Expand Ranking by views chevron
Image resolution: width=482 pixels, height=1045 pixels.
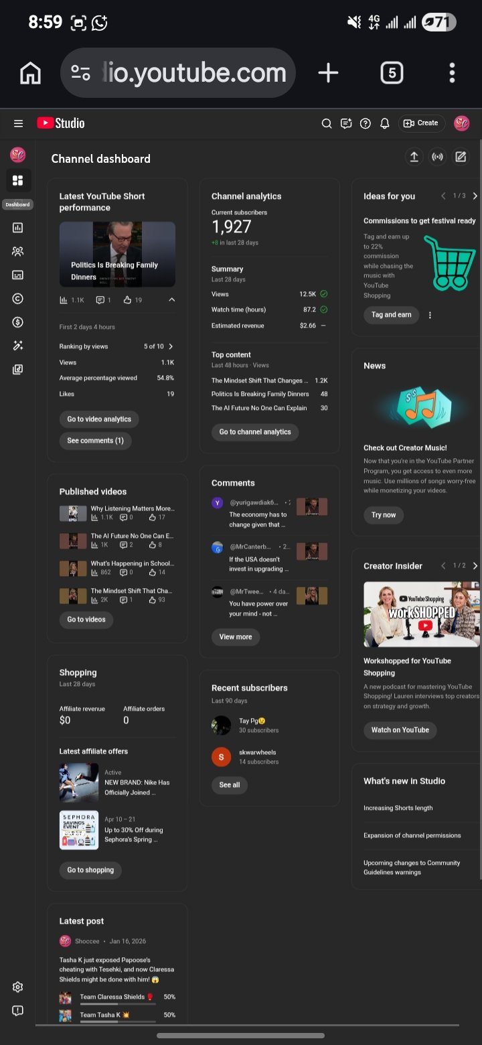tap(171, 346)
